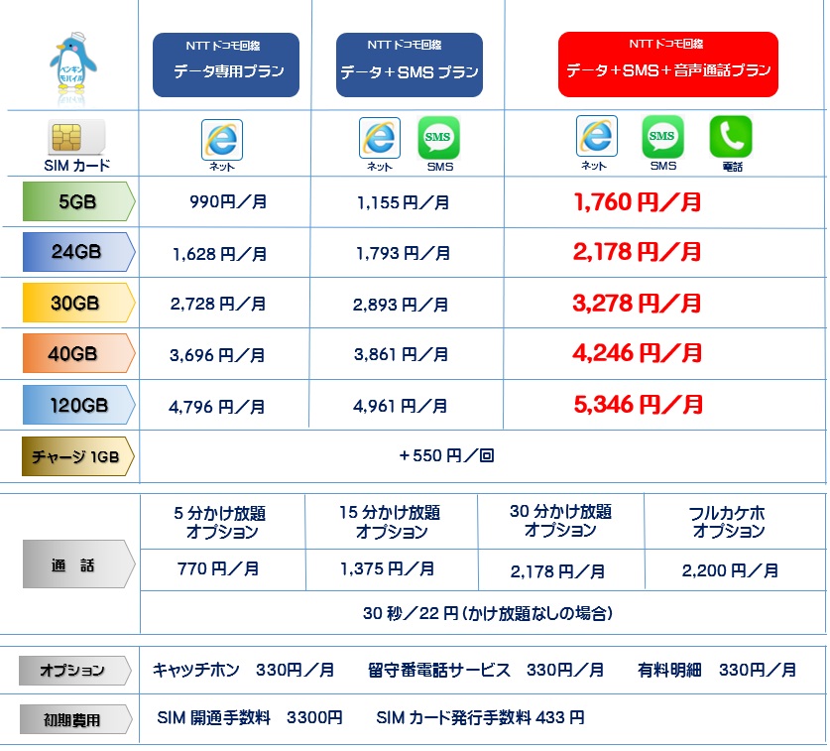Click the 15分かけ放題オプション heading
This screenshot has width=830, height=751.
pyautogui.click(x=390, y=522)
